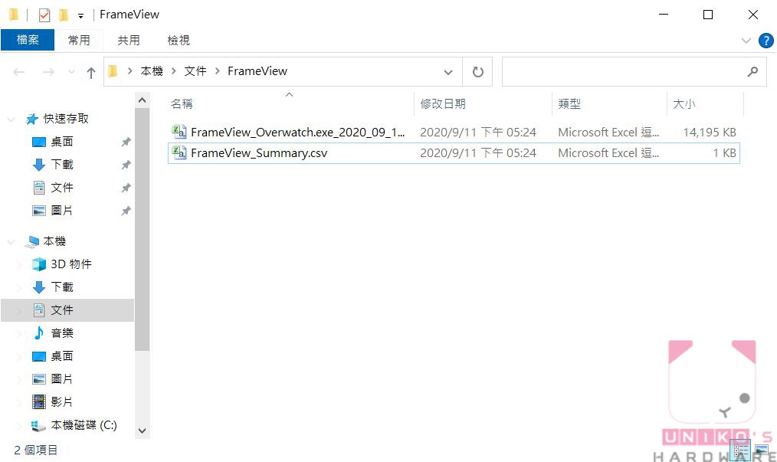Switch to the 檢視 ribbon tab
The image size is (777, 462).
click(179, 40)
